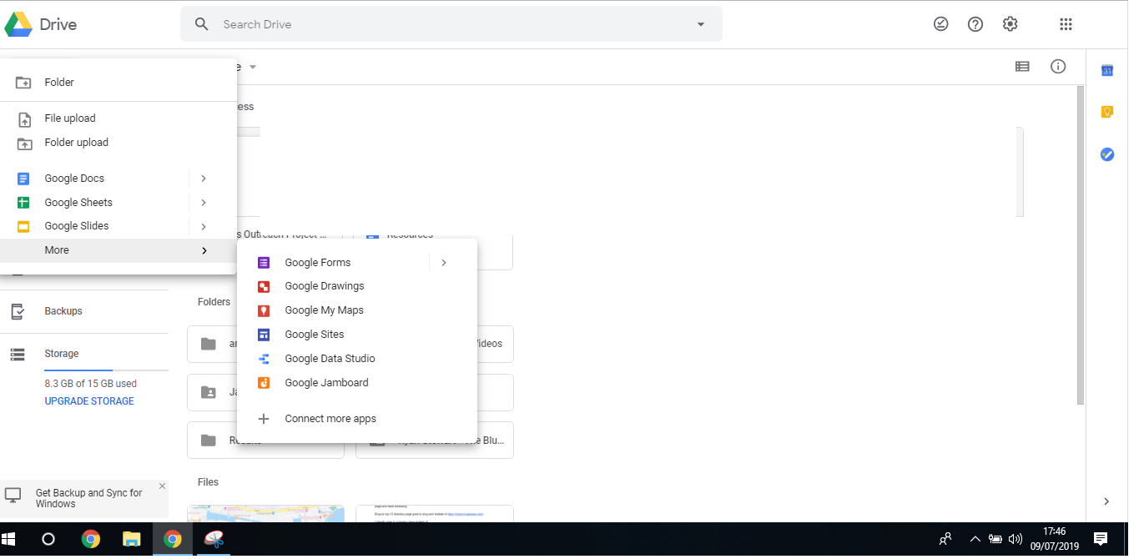
Task: Open the Snipping Tool taskbar icon
Action: pyautogui.click(x=214, y=539)
